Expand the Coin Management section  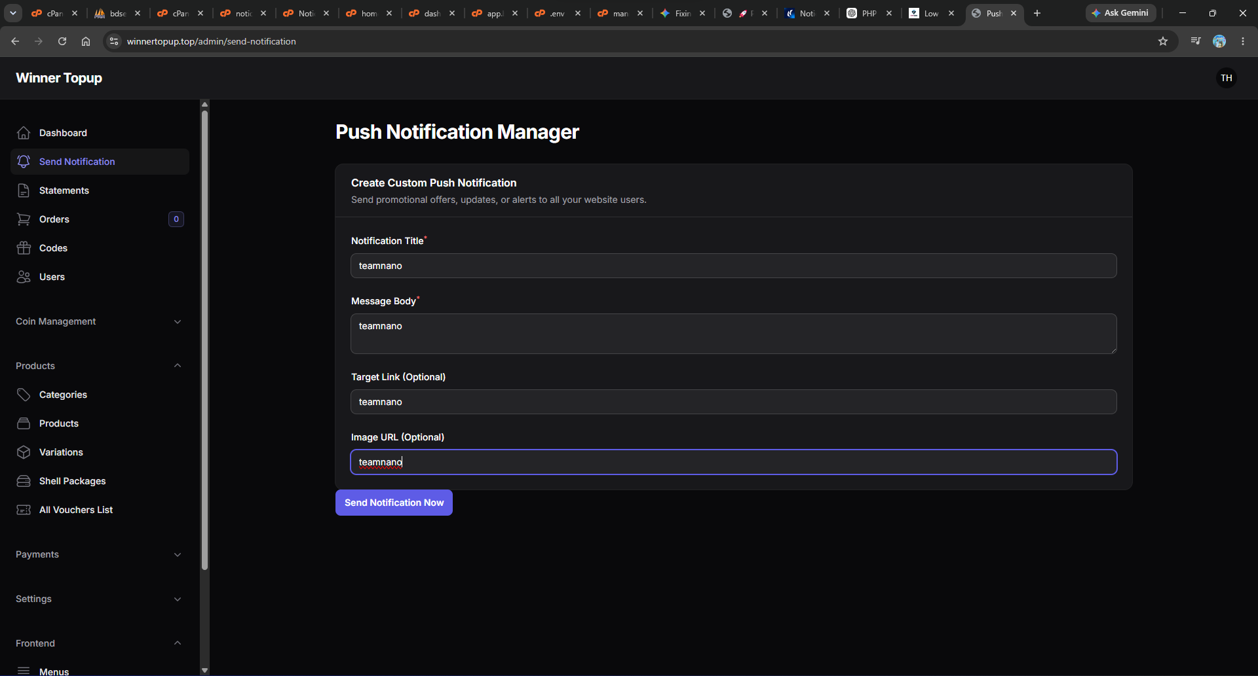[x=100, y=321]
